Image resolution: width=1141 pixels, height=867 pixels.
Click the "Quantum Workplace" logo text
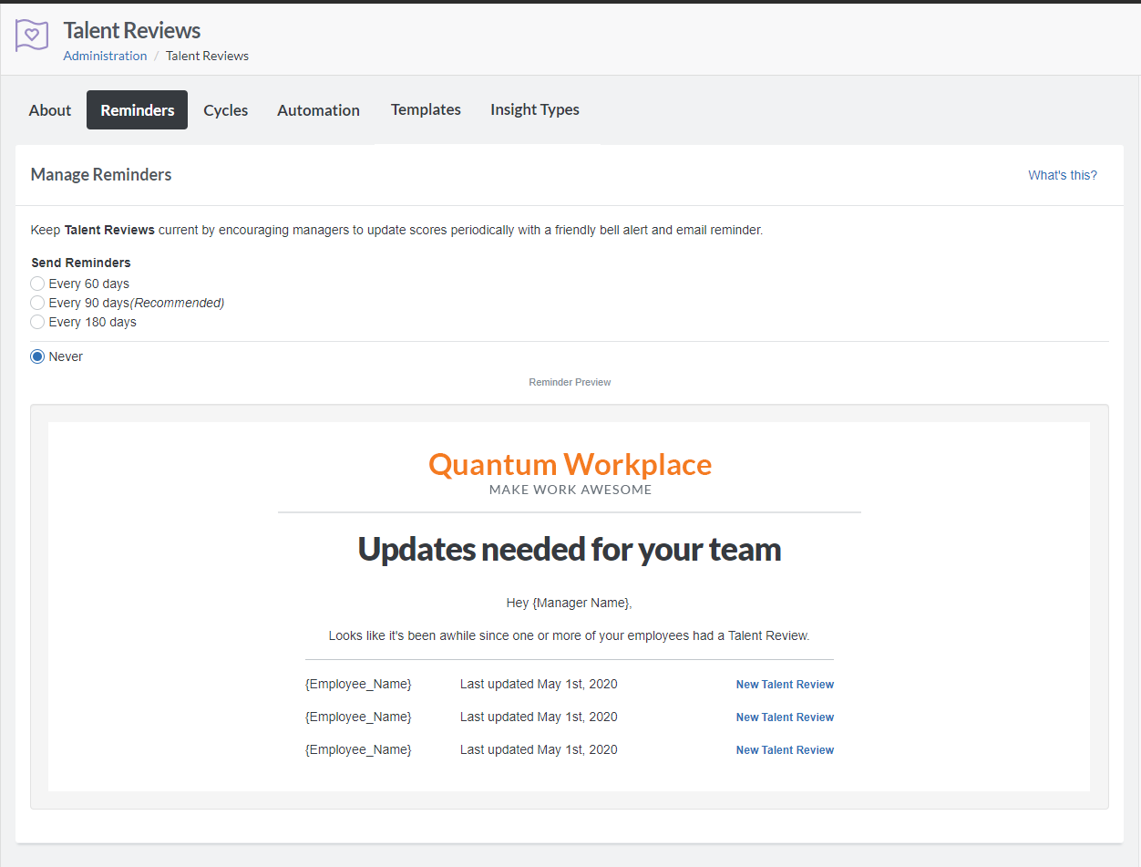click(x=570, y=464)
